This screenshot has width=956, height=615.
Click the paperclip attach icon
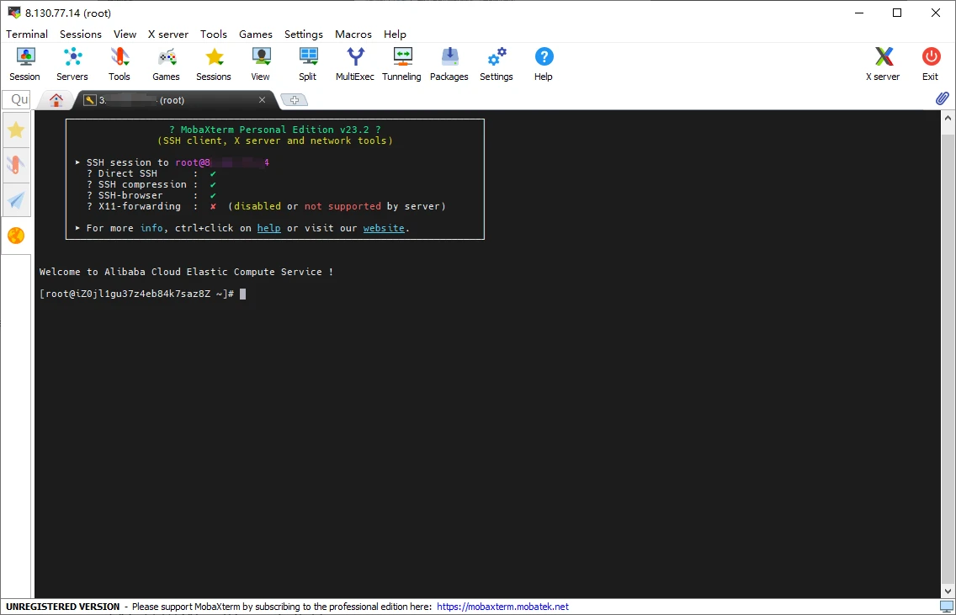tap(942, 98)
